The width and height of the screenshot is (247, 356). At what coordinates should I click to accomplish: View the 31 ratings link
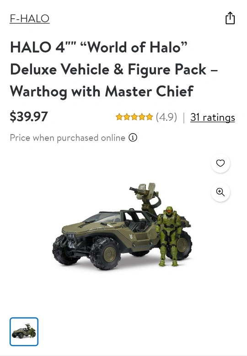[213, 118]
